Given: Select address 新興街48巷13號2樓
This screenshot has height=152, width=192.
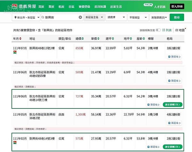Looking at the screenshot, I should [42, 48].
